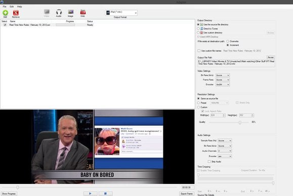Select the Preset resolution option
The width and height of the screenshot is (293, 196).
click(x=198, y=103)
